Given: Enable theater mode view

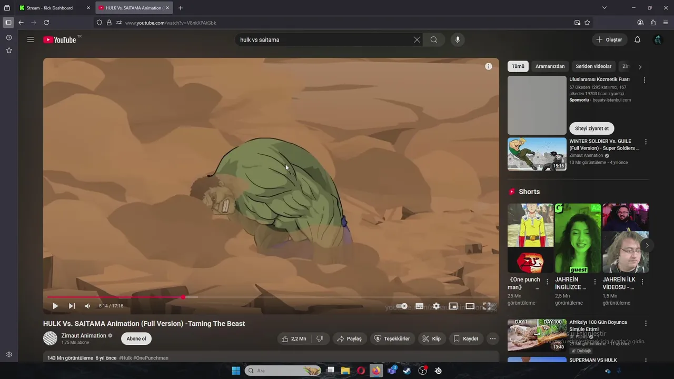Looking at the screenshot, I should (470, 306).
